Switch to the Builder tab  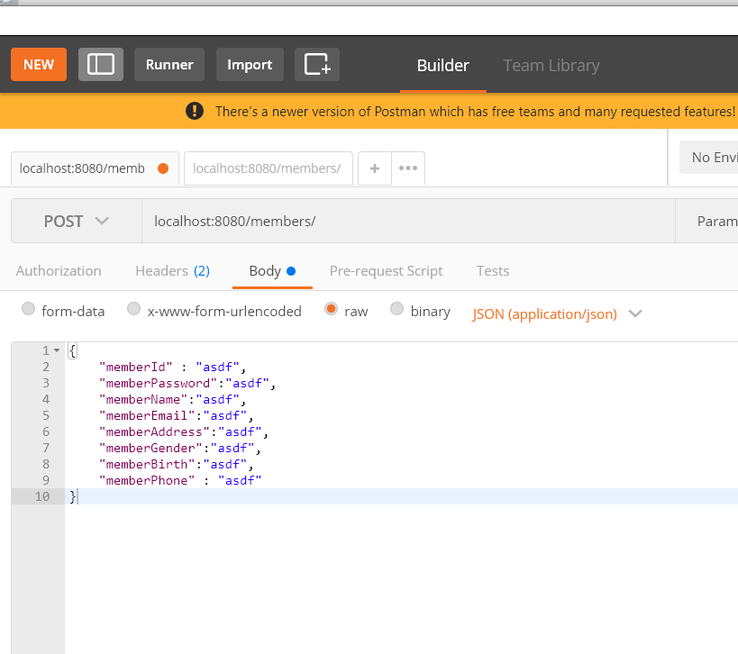[443, 66]
